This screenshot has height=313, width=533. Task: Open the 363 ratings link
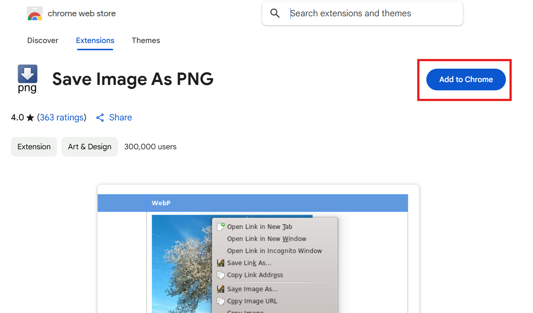pyautogui.click(x=62, y=117)
